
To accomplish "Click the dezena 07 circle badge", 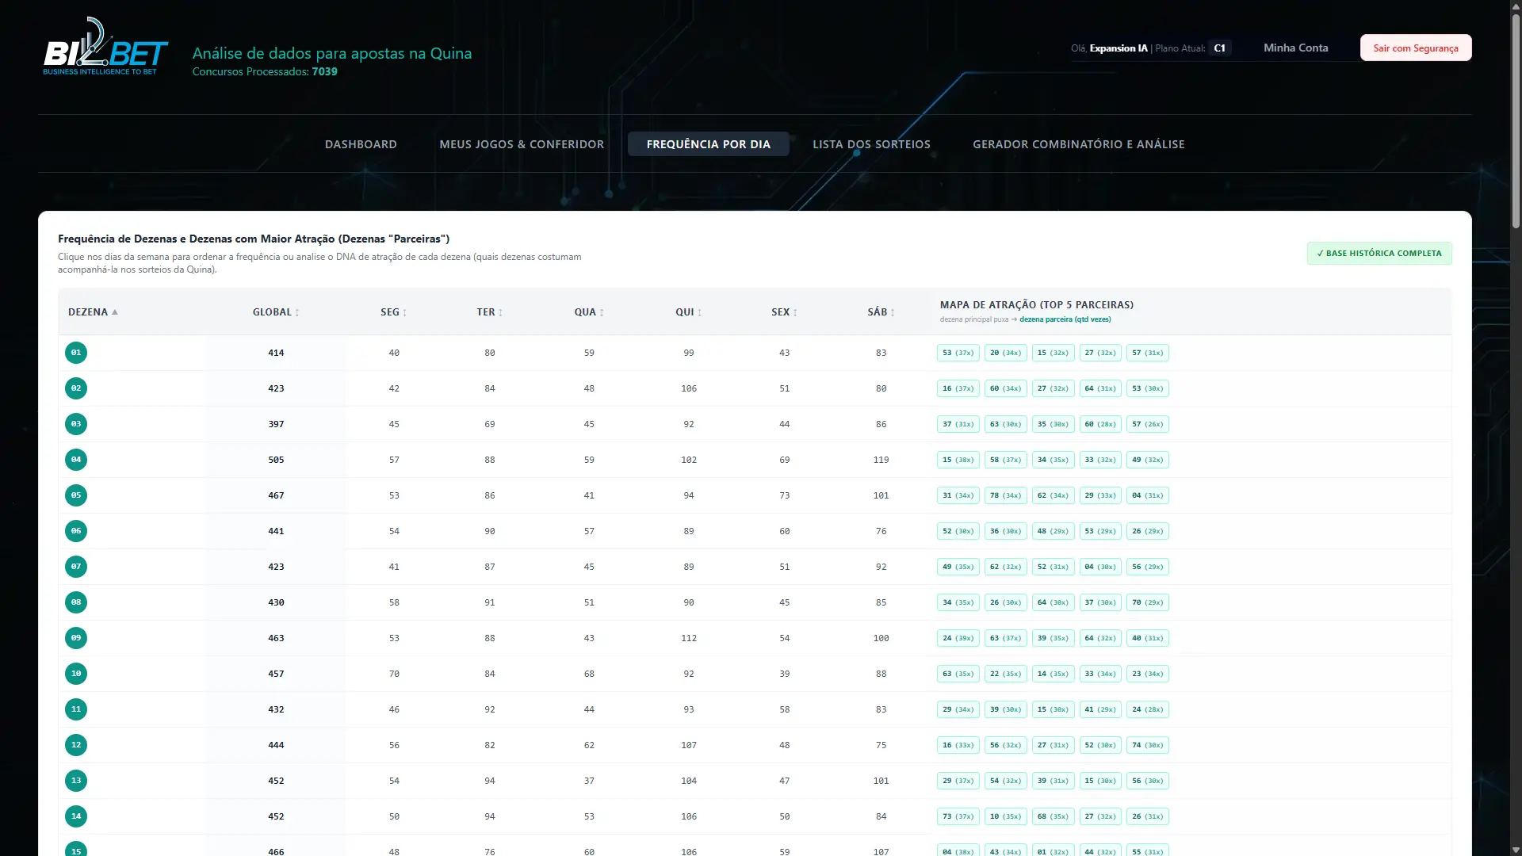I will pos(76,567).
